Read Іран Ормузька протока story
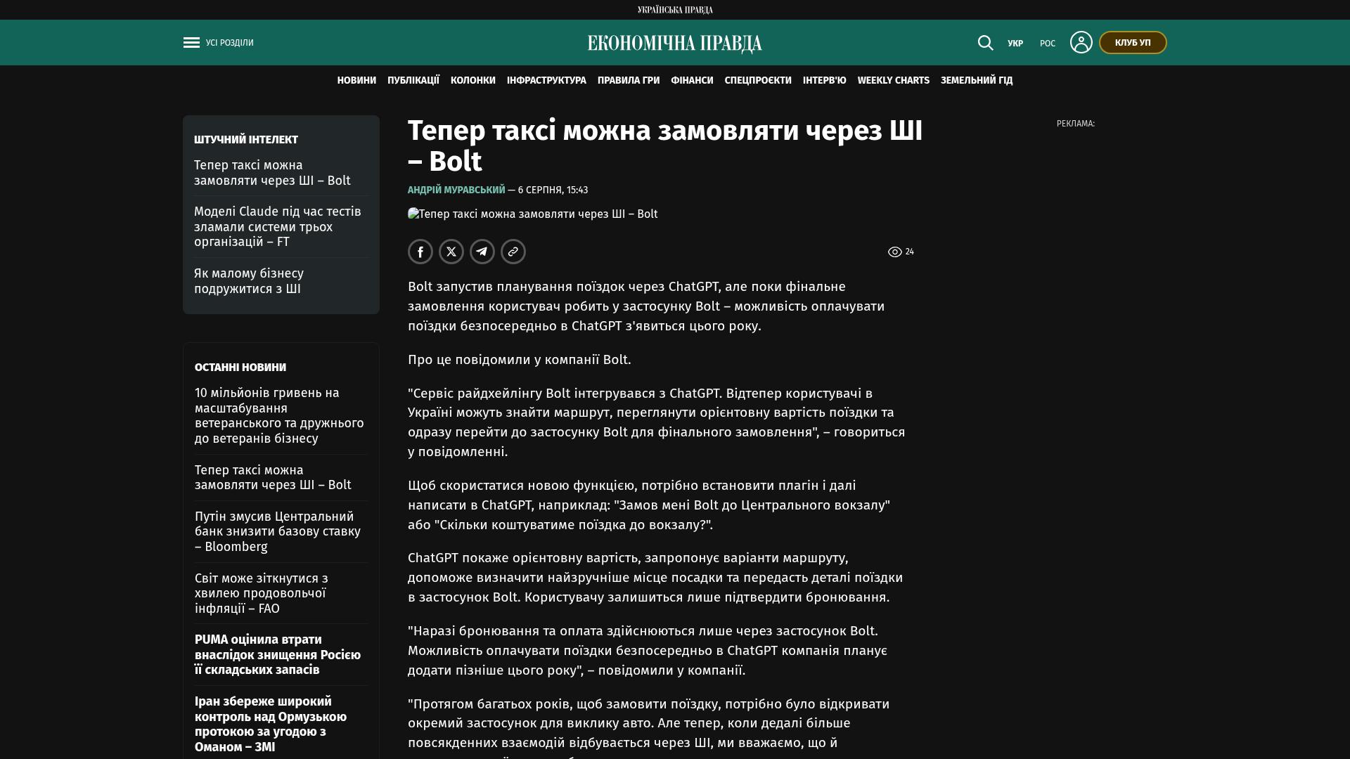 tap(271, 725)
